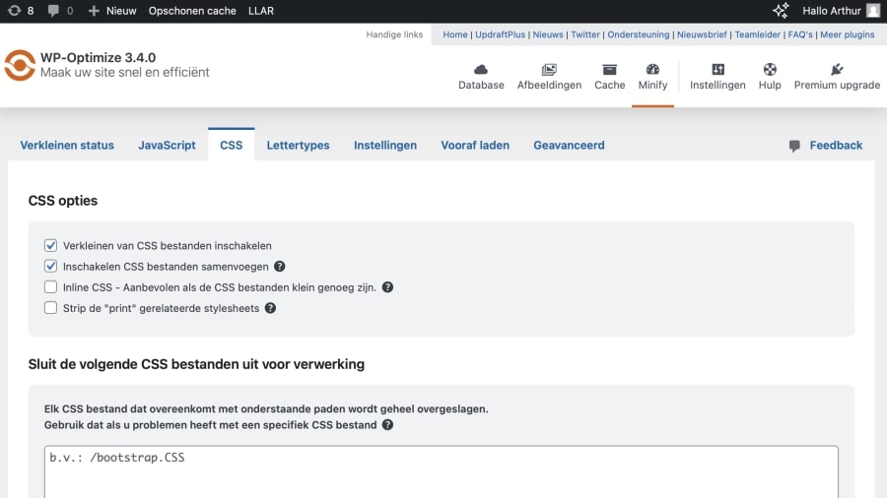The image size is (887, 498).
Task: Open the Afbeeldingen images icon
Action: coord(549,70)
